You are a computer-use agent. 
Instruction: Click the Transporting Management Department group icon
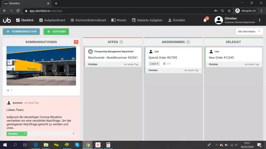[x=91, y=51]
